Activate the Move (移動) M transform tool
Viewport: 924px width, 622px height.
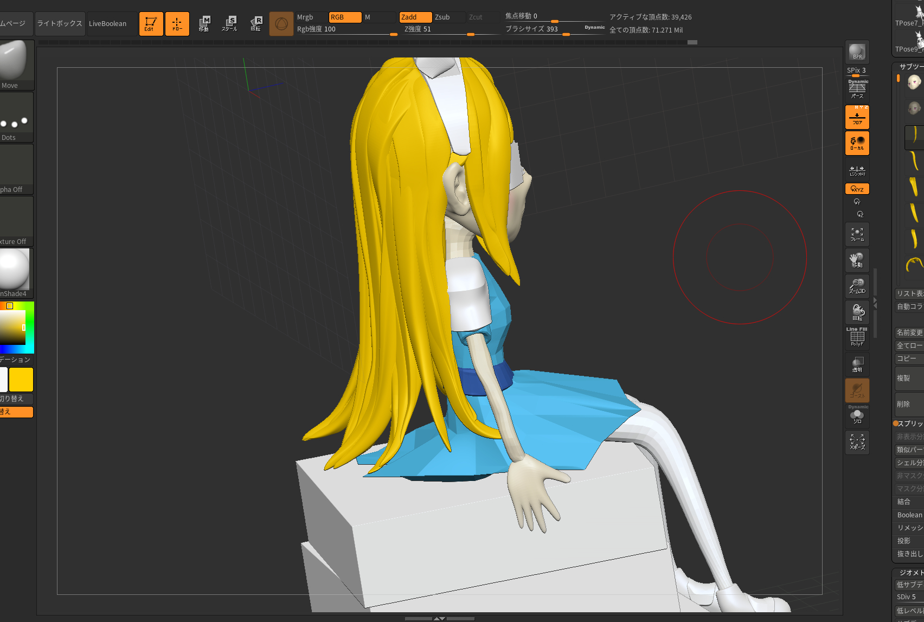(204, 24)
